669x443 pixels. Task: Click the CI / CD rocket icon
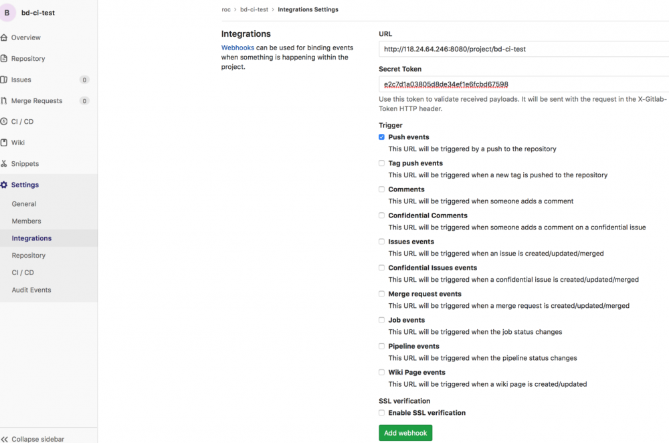point(4,122)
